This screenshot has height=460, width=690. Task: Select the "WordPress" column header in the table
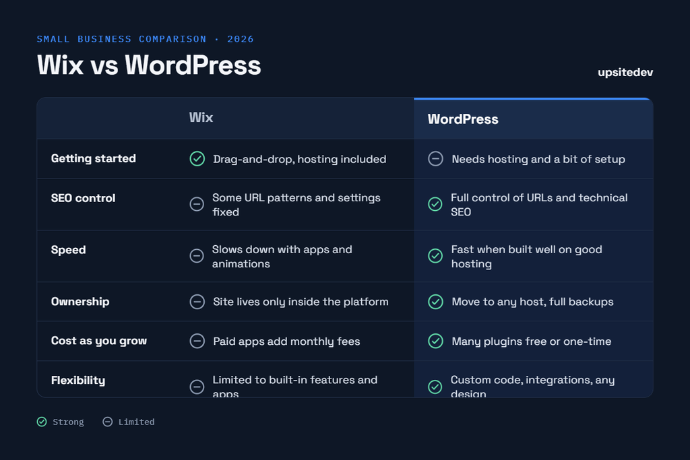[463, 119]
